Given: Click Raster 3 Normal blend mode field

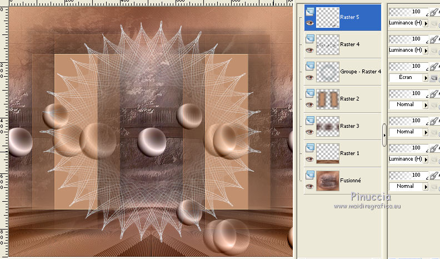Looking at the screenshot, I should (x=406, y=132).
